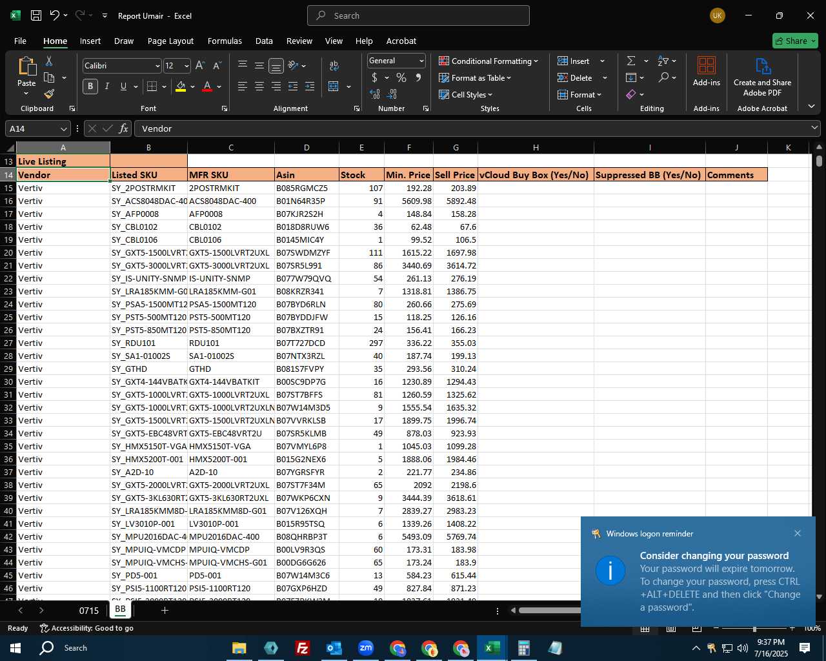Click the Wrap Text icon
The image size is (826, 661).
click(x=334, y=66)
